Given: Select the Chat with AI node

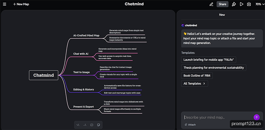Looking at the screenshot, I should pyautogui.click(x=81, y=54).
